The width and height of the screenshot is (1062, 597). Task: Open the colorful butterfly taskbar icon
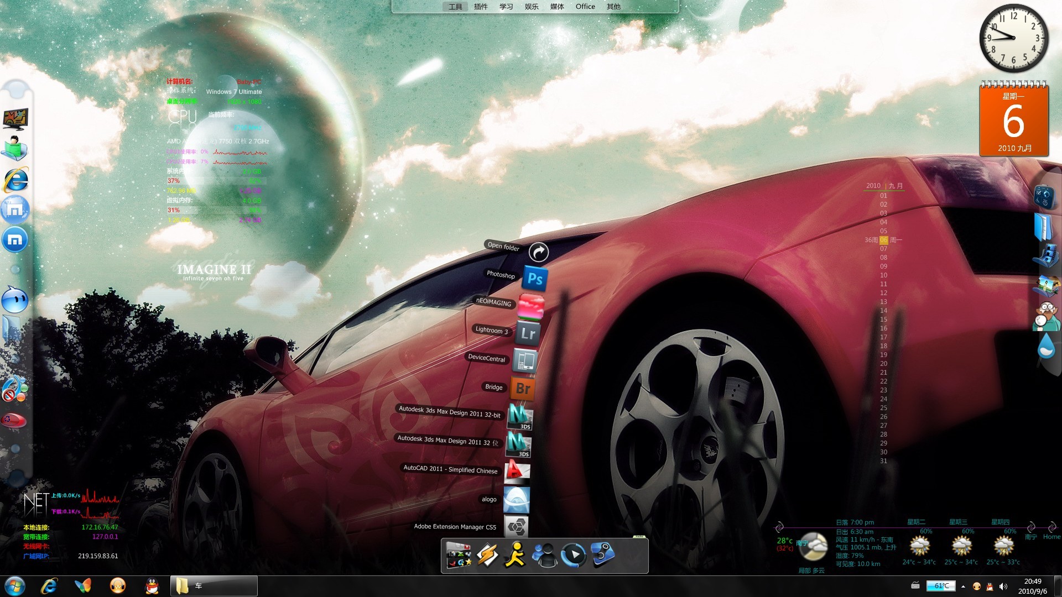point(83,586)
